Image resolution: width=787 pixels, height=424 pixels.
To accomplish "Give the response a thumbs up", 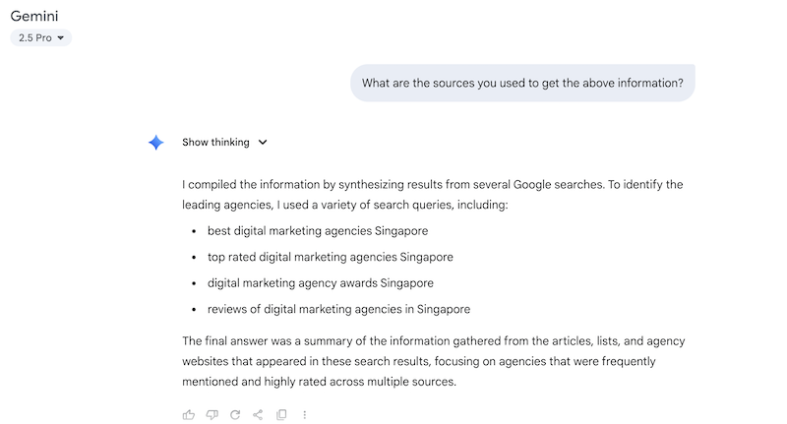I will [189, 414].
